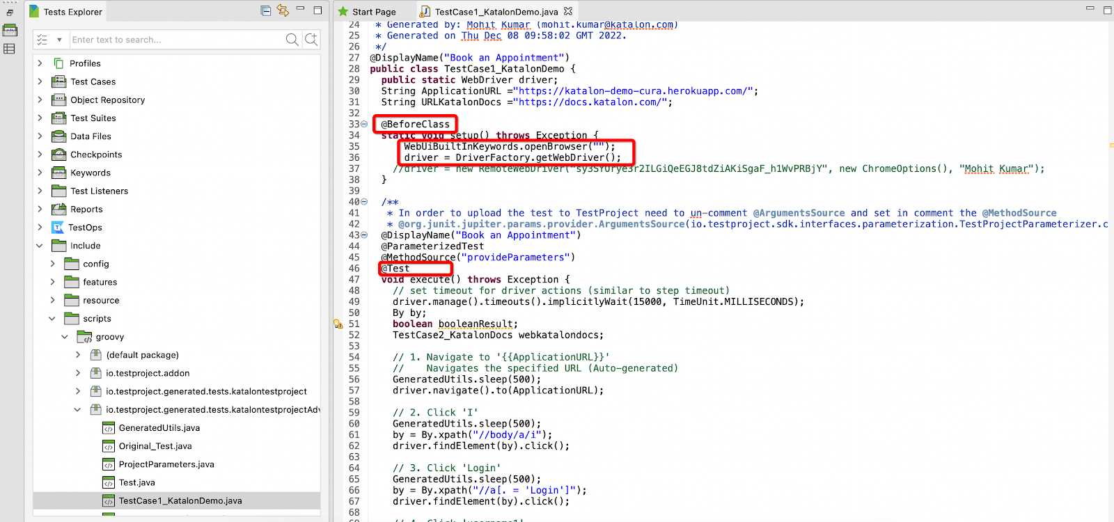1114x522 pixels.
Task: Click the magnifier search icon
Action: click(x=292, y=40)
